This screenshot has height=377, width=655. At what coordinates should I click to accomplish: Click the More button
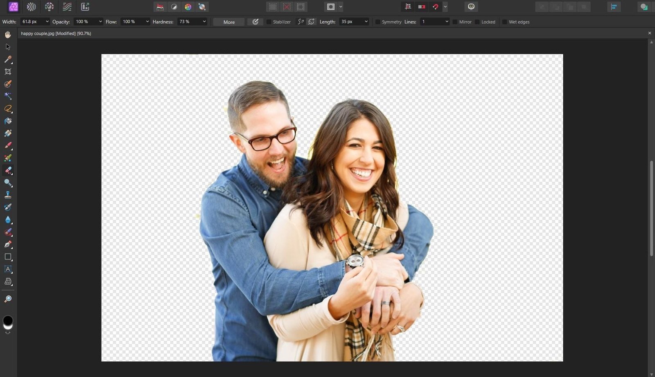(x=229, y=22)
